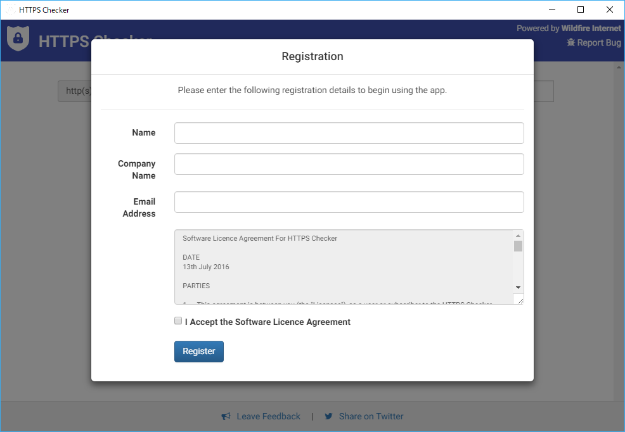Click the licence agreement scrollbar thumb
The height and width of the screenshot is (432, 625).
click(x=518, y=246)
